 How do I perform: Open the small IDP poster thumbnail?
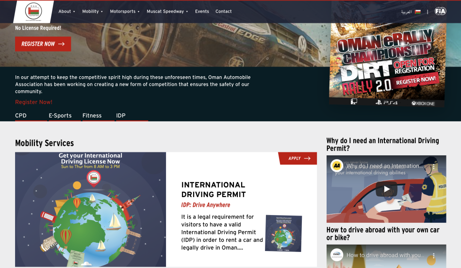coord(283,234)
